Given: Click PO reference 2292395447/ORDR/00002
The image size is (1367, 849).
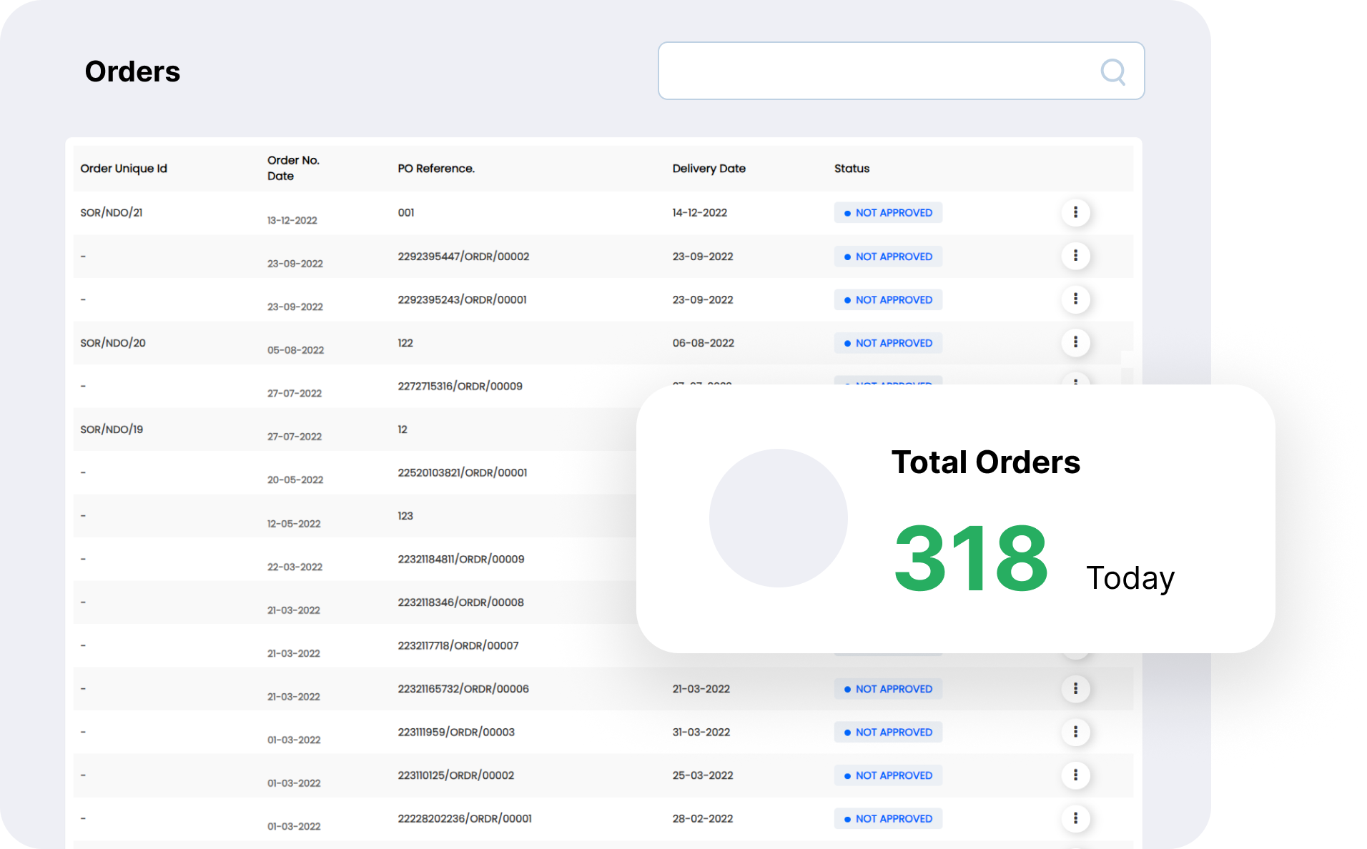Looking at the screenshot, I should click(x=463, y=257).
